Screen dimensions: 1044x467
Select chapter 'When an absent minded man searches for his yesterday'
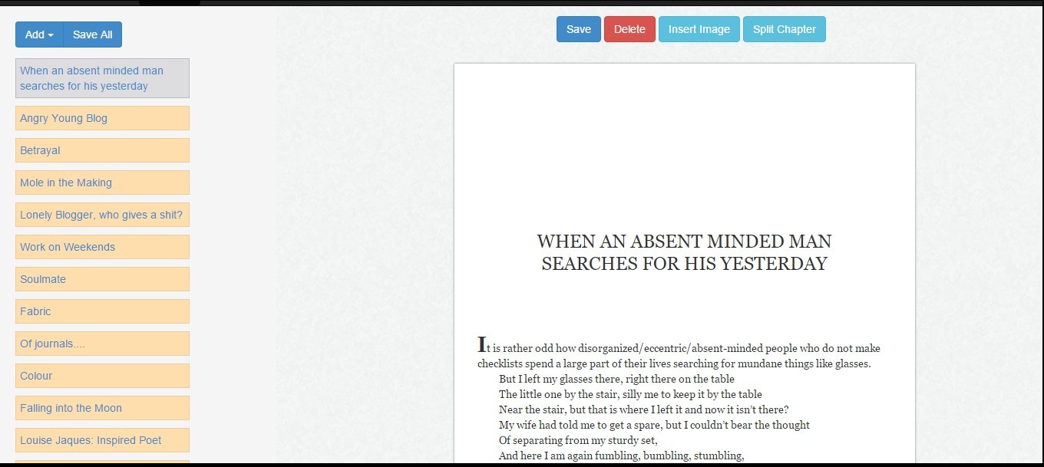click(102, 78)
